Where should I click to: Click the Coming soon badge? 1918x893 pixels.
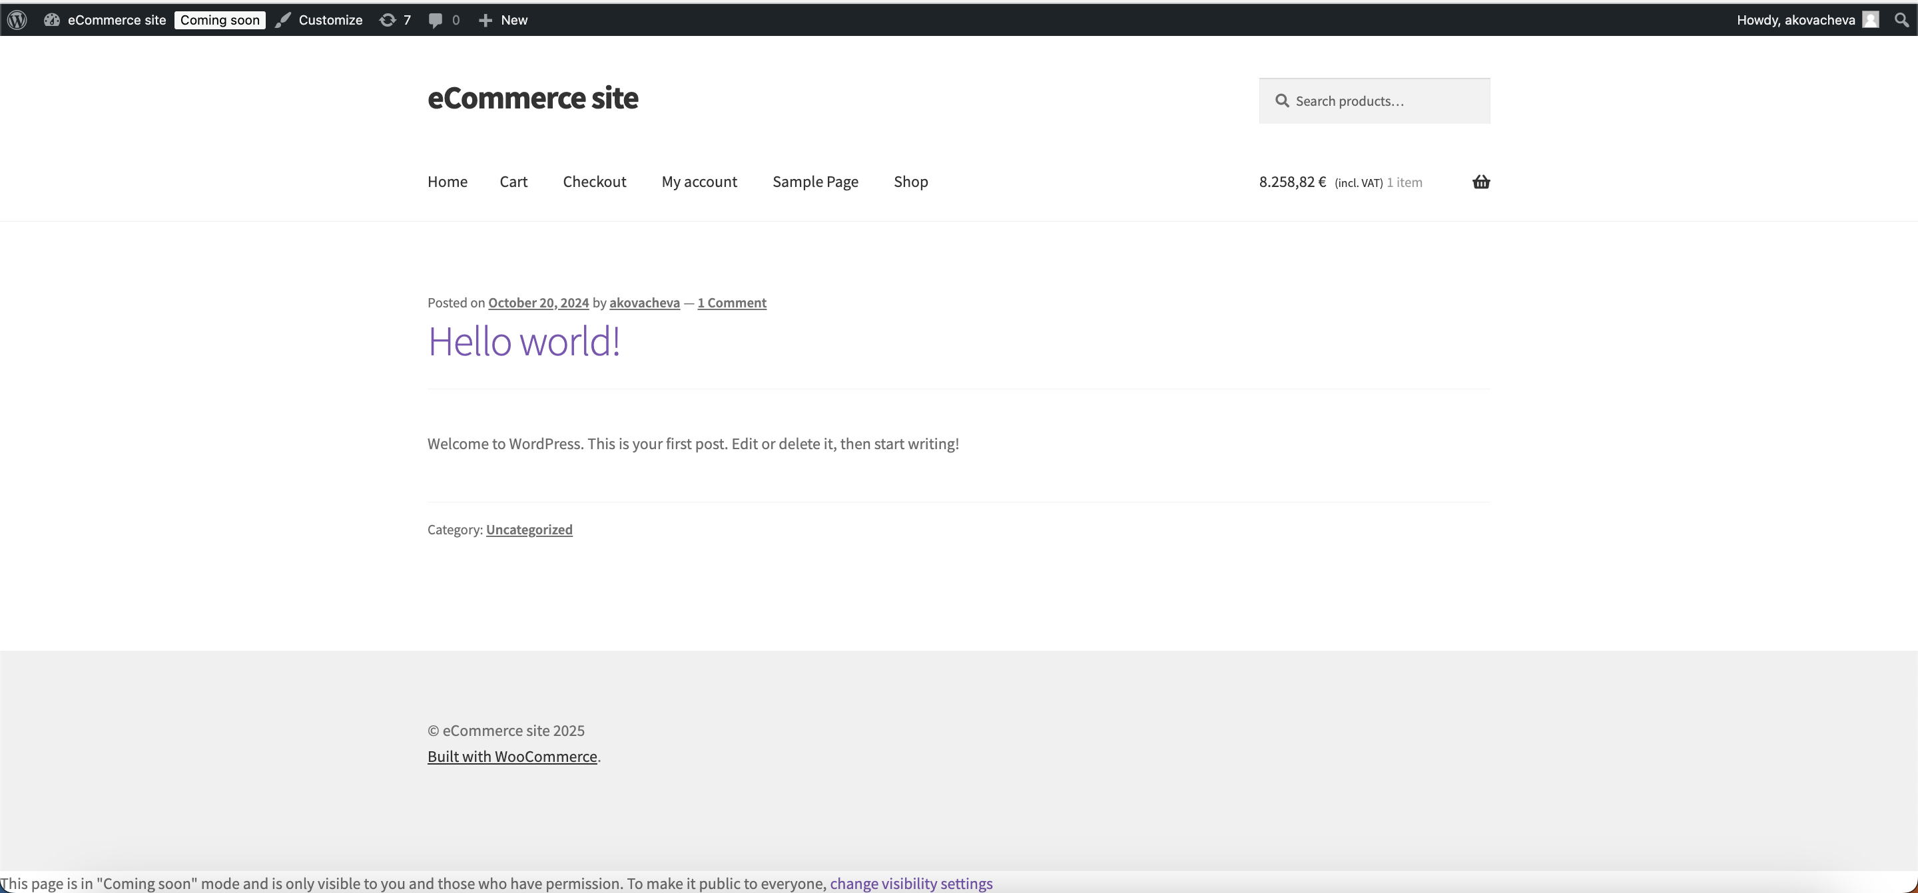click(220, 20)
